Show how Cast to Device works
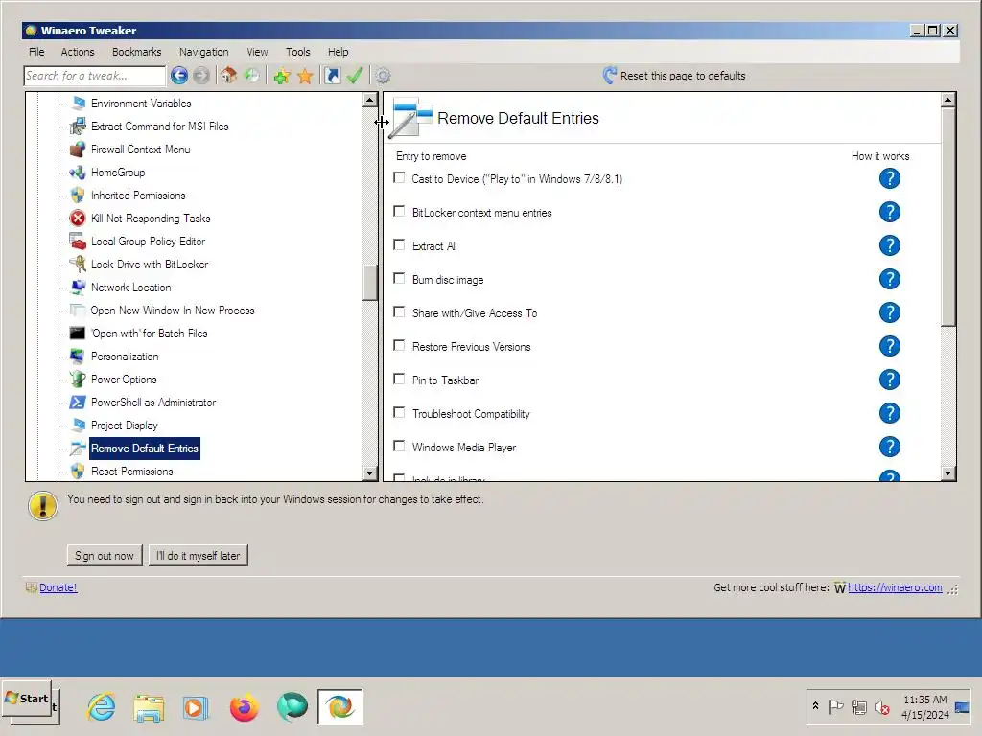Screen dimensions: 982x736 pyautogui.click(x=889, y=178)
